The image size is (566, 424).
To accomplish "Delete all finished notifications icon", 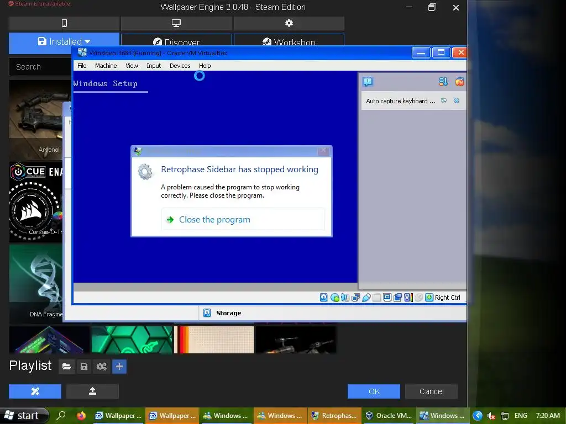I will pyautogui.click(x=459, y=82).
